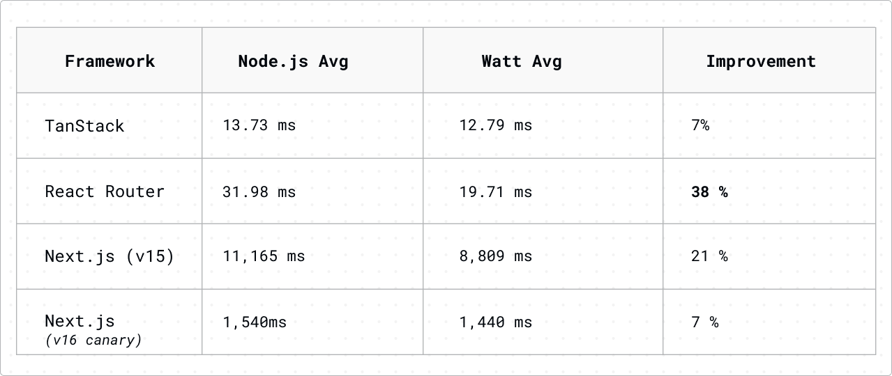Click the 12.79 ms Watt value
Viewport: 892px width, 376px height.
[x=495, y=126]
